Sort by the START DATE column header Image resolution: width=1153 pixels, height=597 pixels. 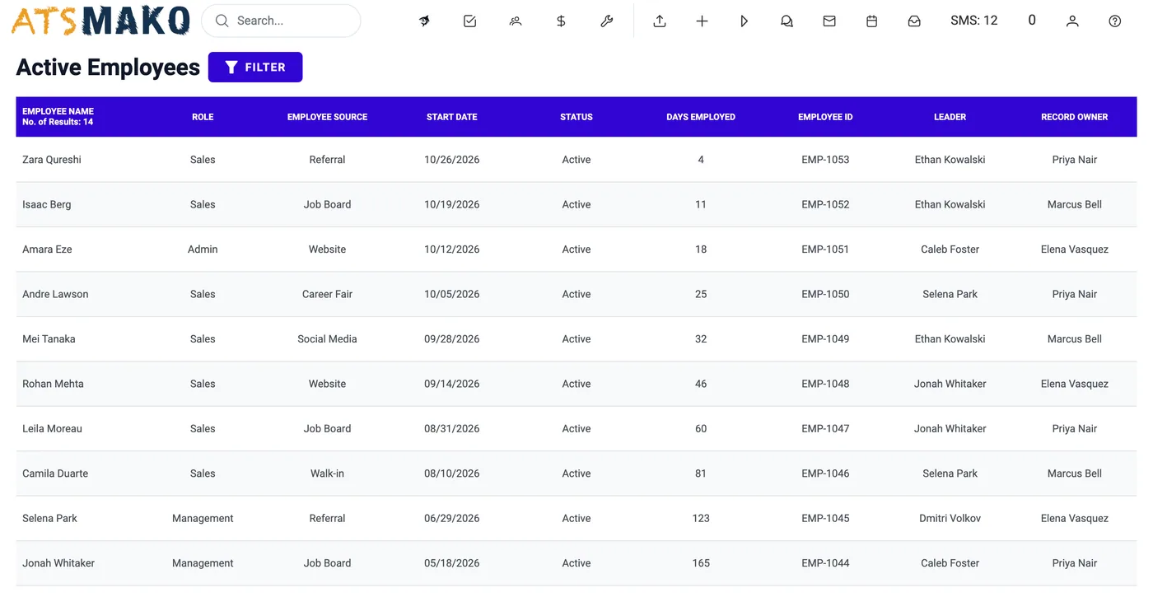pyautogui.click(x=452, y=117)
